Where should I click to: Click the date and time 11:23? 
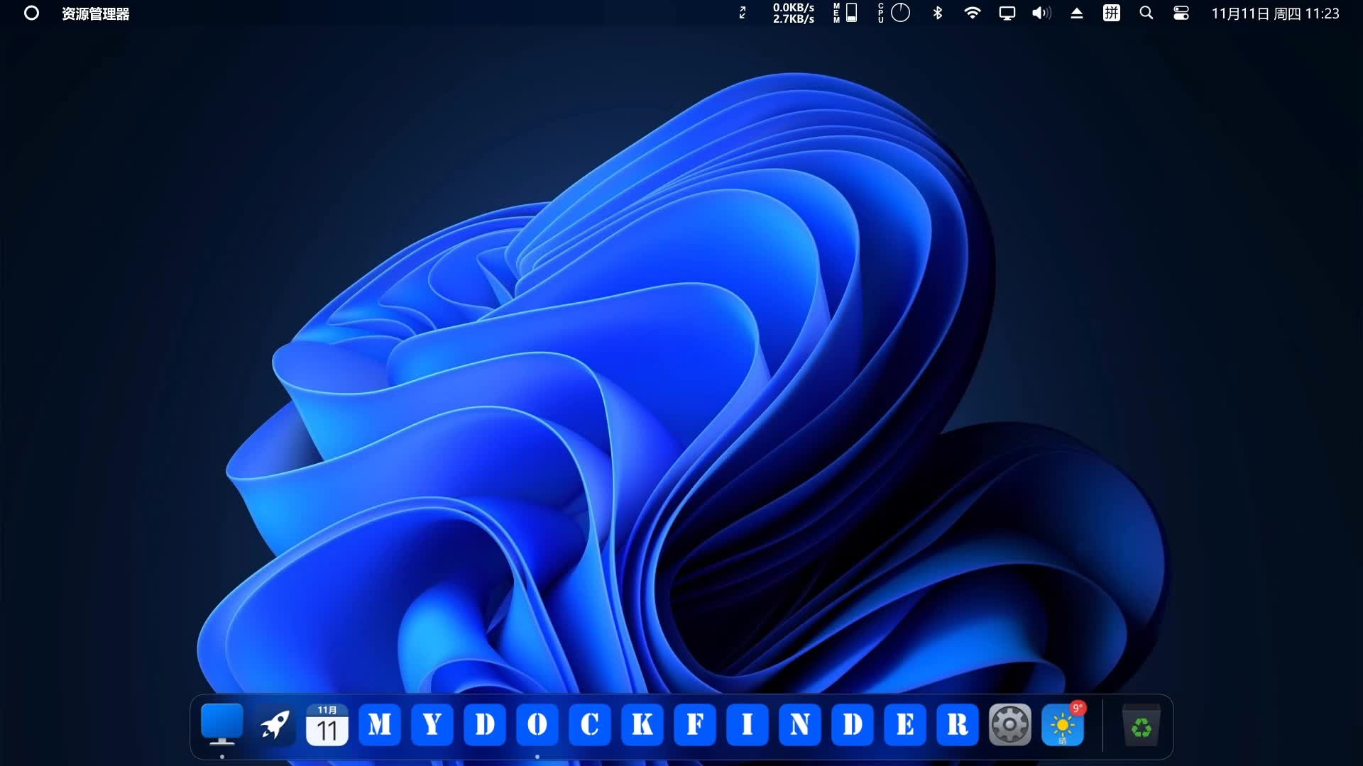point(1275,13)
